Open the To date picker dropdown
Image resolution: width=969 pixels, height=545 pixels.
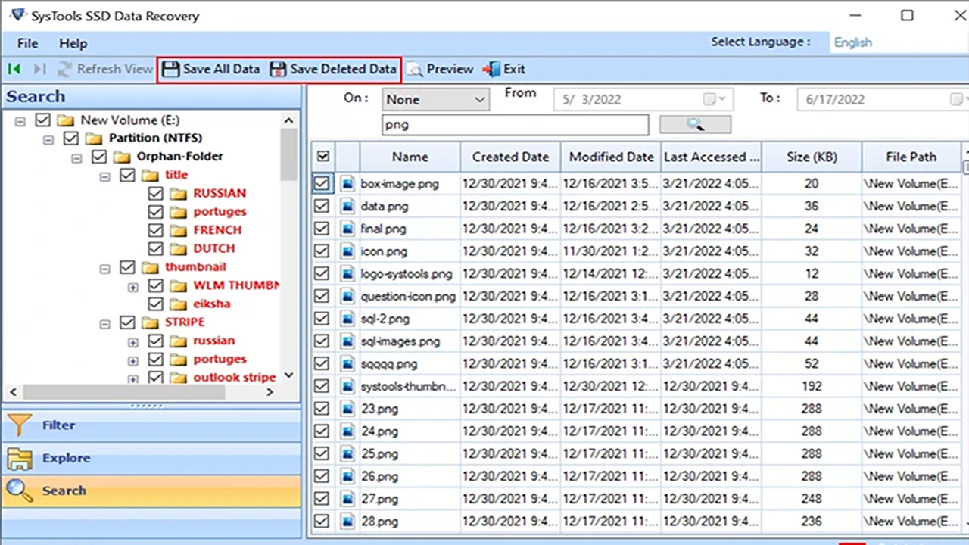coord(958,99)
